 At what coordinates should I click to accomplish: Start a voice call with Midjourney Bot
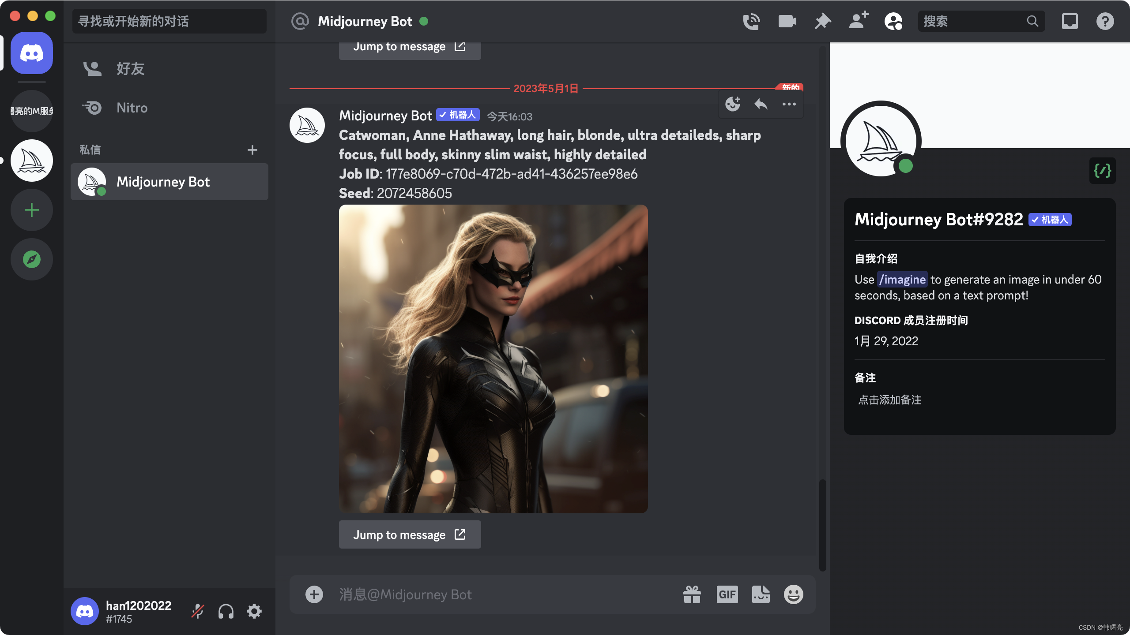point(751,21)
